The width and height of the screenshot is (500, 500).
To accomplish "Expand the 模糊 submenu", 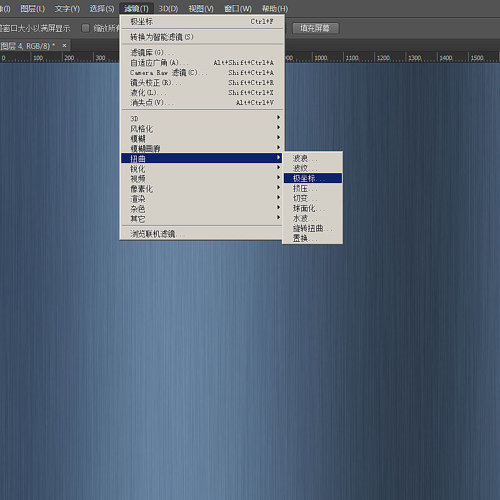I will pos(201,139).
